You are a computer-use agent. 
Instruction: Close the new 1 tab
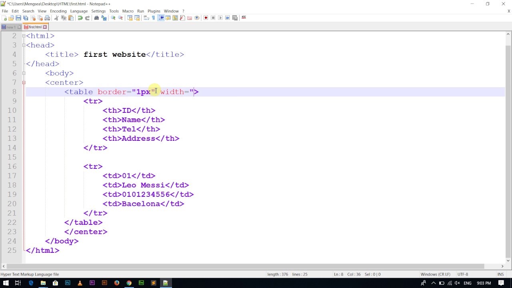point(19,27)
